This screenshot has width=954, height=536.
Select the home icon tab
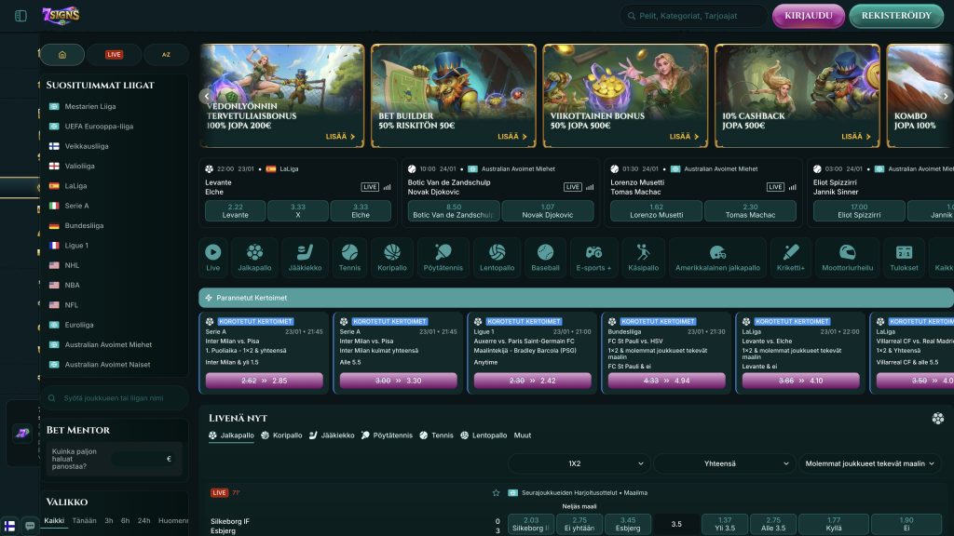pos(62,55)
